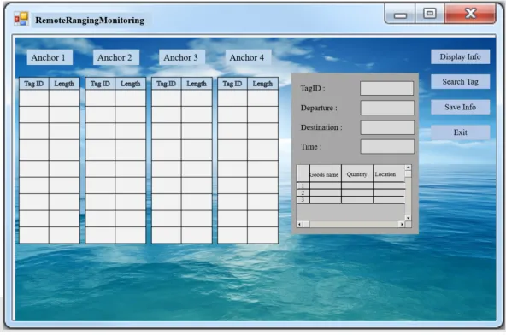Click Anchor 2 table Tag ID header
This screenshot has height=335, width=506.
point(100,84)
